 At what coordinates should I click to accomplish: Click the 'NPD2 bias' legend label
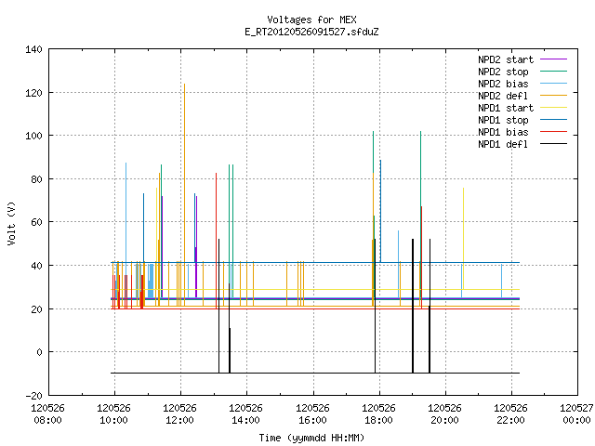click(503, 84)
